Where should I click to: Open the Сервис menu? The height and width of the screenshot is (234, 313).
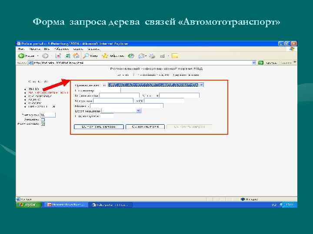point(78,49)
